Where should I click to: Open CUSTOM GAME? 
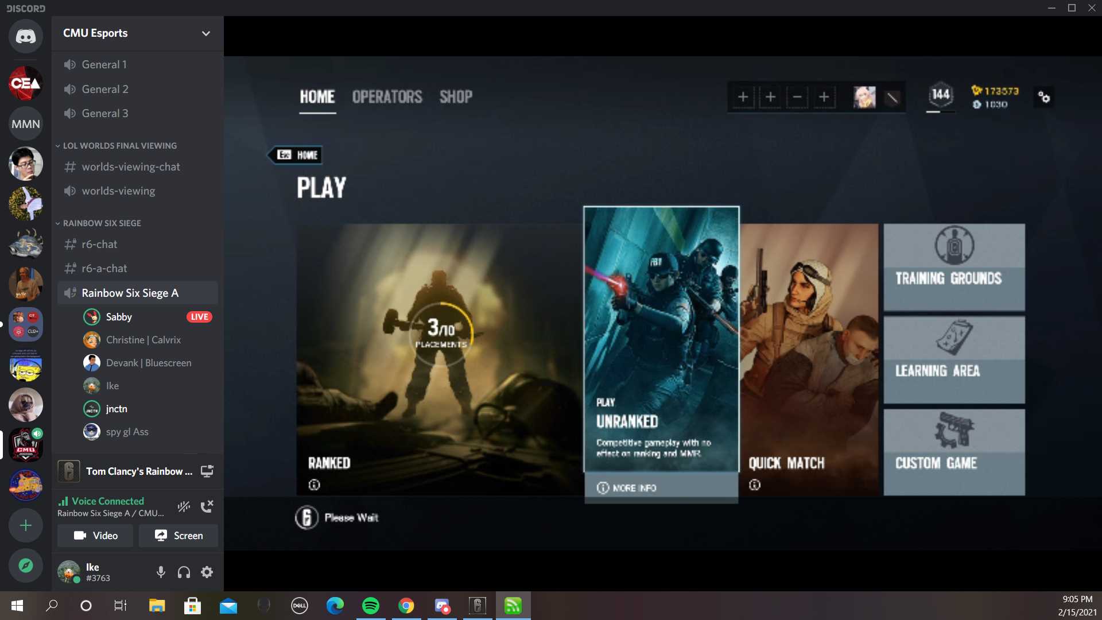tap(954, 452)
